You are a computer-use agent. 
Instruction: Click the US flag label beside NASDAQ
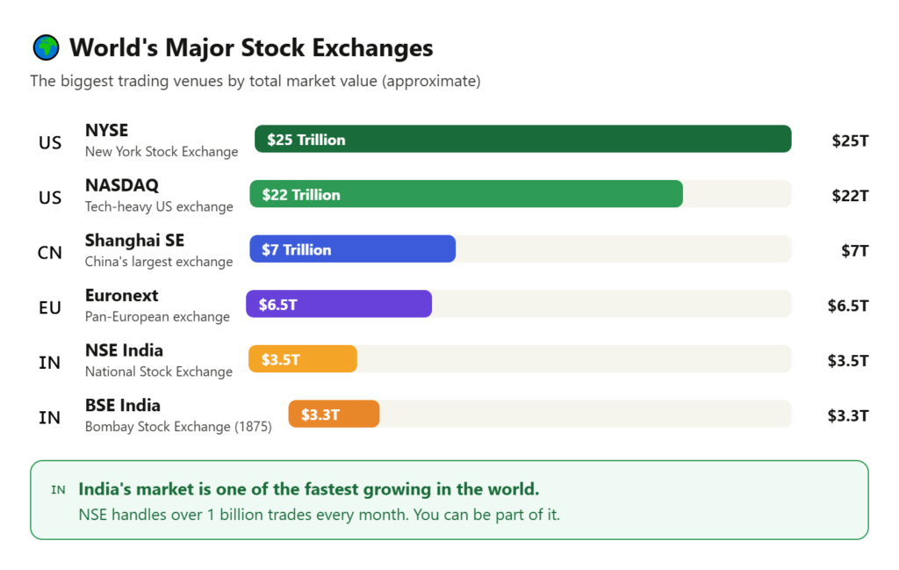(x=50, y=198)
